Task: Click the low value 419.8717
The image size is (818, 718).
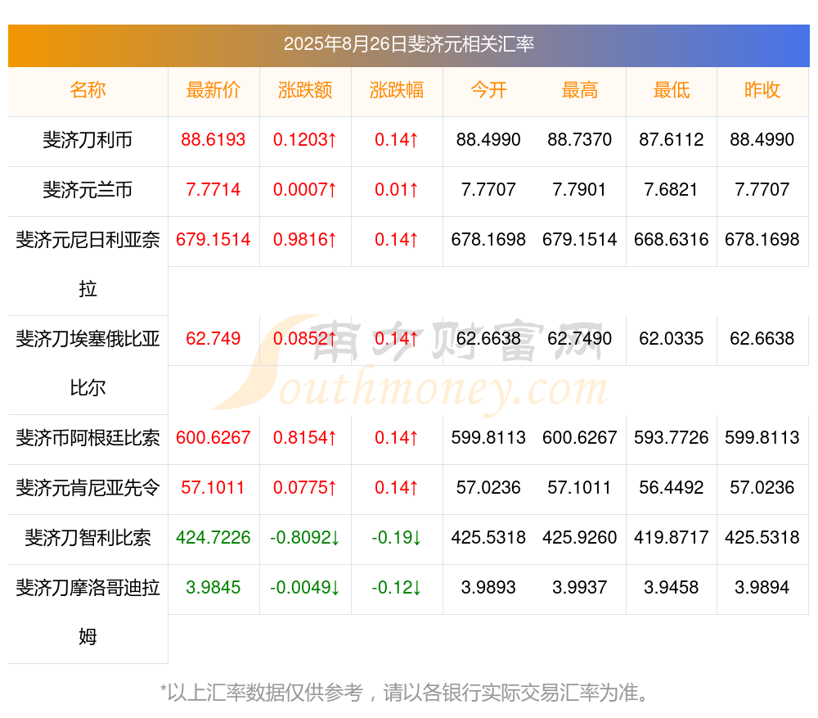Action: pos(672,538)
